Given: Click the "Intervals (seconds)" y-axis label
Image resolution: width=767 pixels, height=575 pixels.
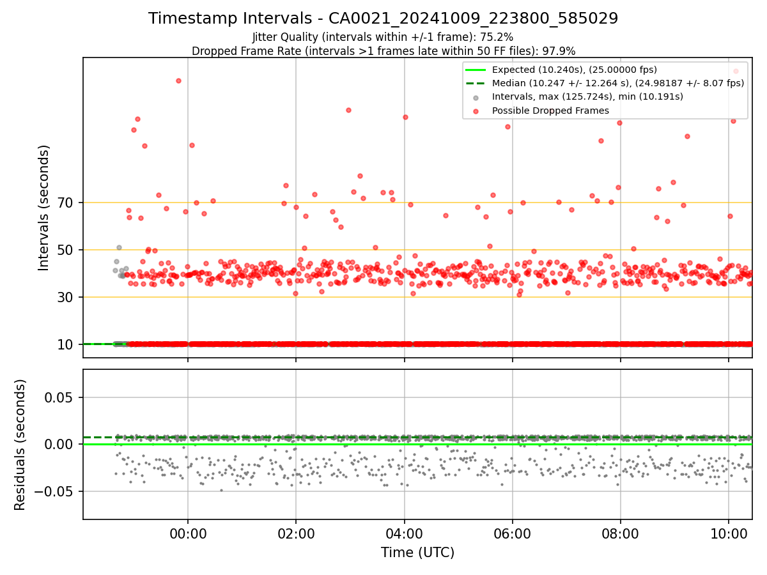Looking at the screenshot, I should 44,208.
